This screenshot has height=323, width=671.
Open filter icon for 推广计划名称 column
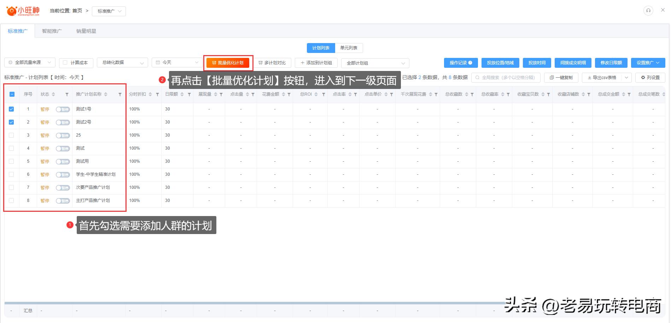pos(120,95)
